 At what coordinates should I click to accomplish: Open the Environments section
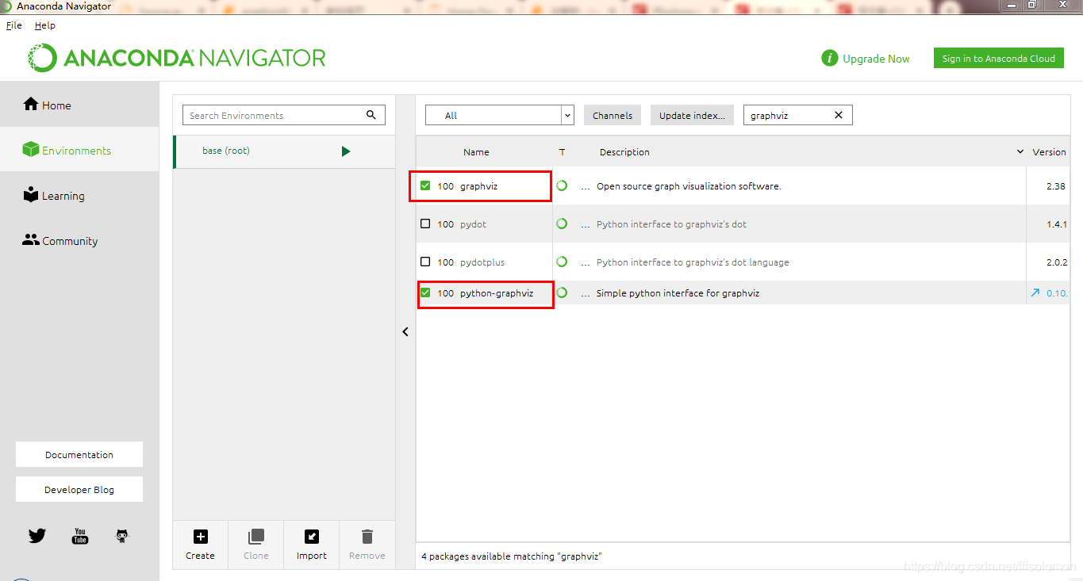tap(79, 150)
